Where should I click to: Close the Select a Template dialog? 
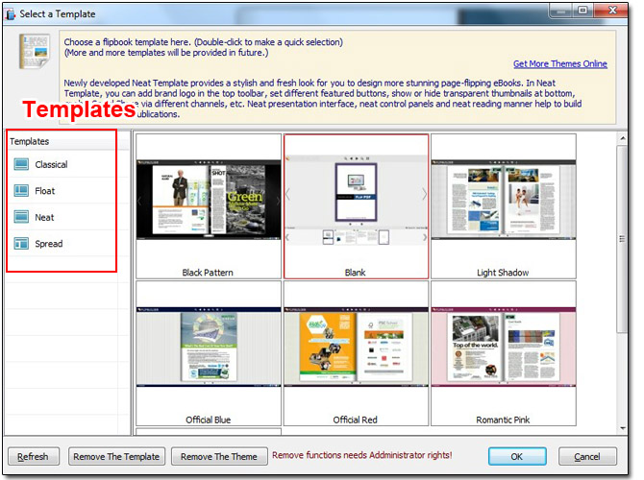click(x=612, y=10)
